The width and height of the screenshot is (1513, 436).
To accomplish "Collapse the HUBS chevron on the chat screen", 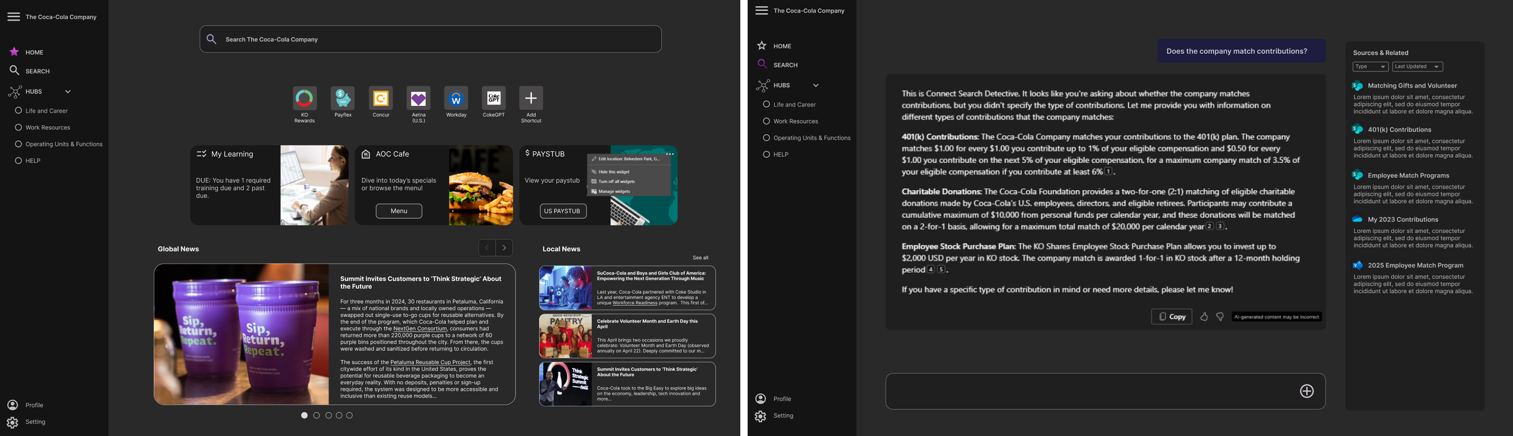I will 816,85.
